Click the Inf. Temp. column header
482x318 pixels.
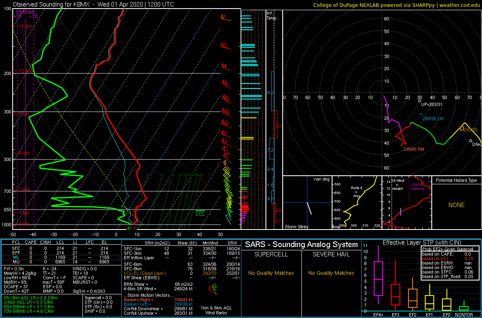(x=272, y=15)
